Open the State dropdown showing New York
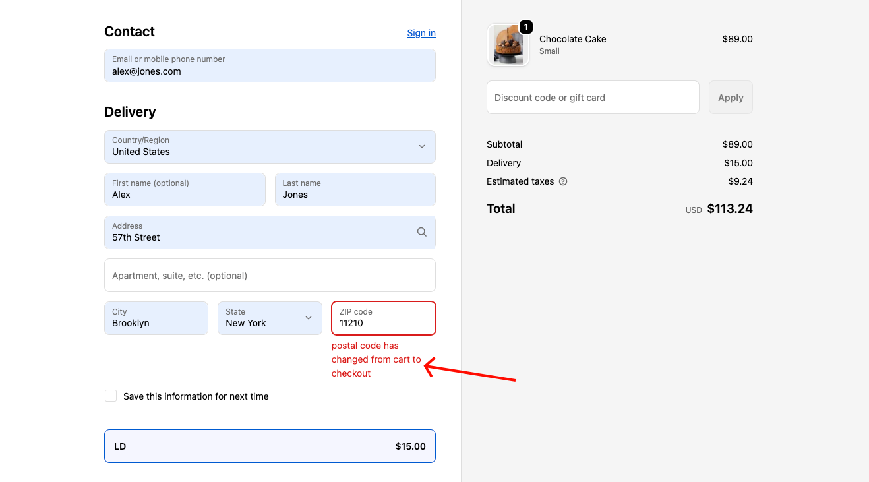The width and height of the screenshot is (869, 482). click(270, 318)
